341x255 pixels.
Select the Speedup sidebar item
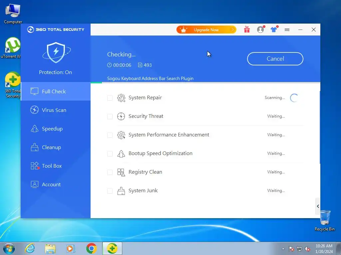point(56,129)
